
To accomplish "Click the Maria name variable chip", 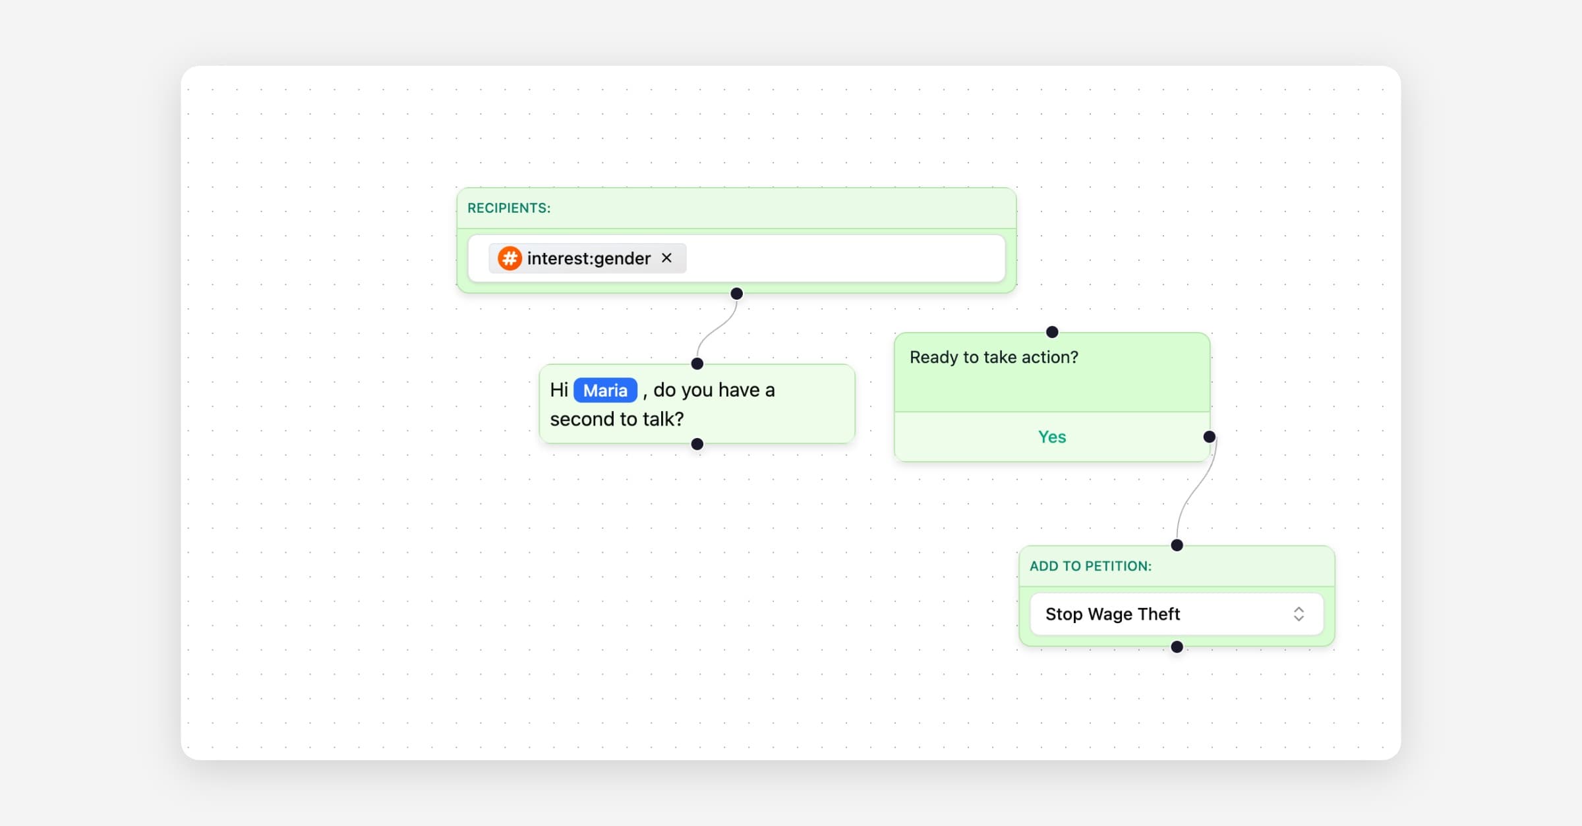I will (x=604, y=390).
